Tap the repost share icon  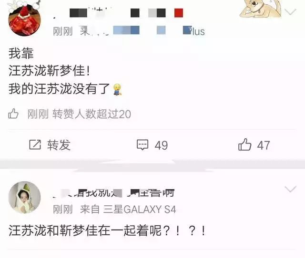35,145
